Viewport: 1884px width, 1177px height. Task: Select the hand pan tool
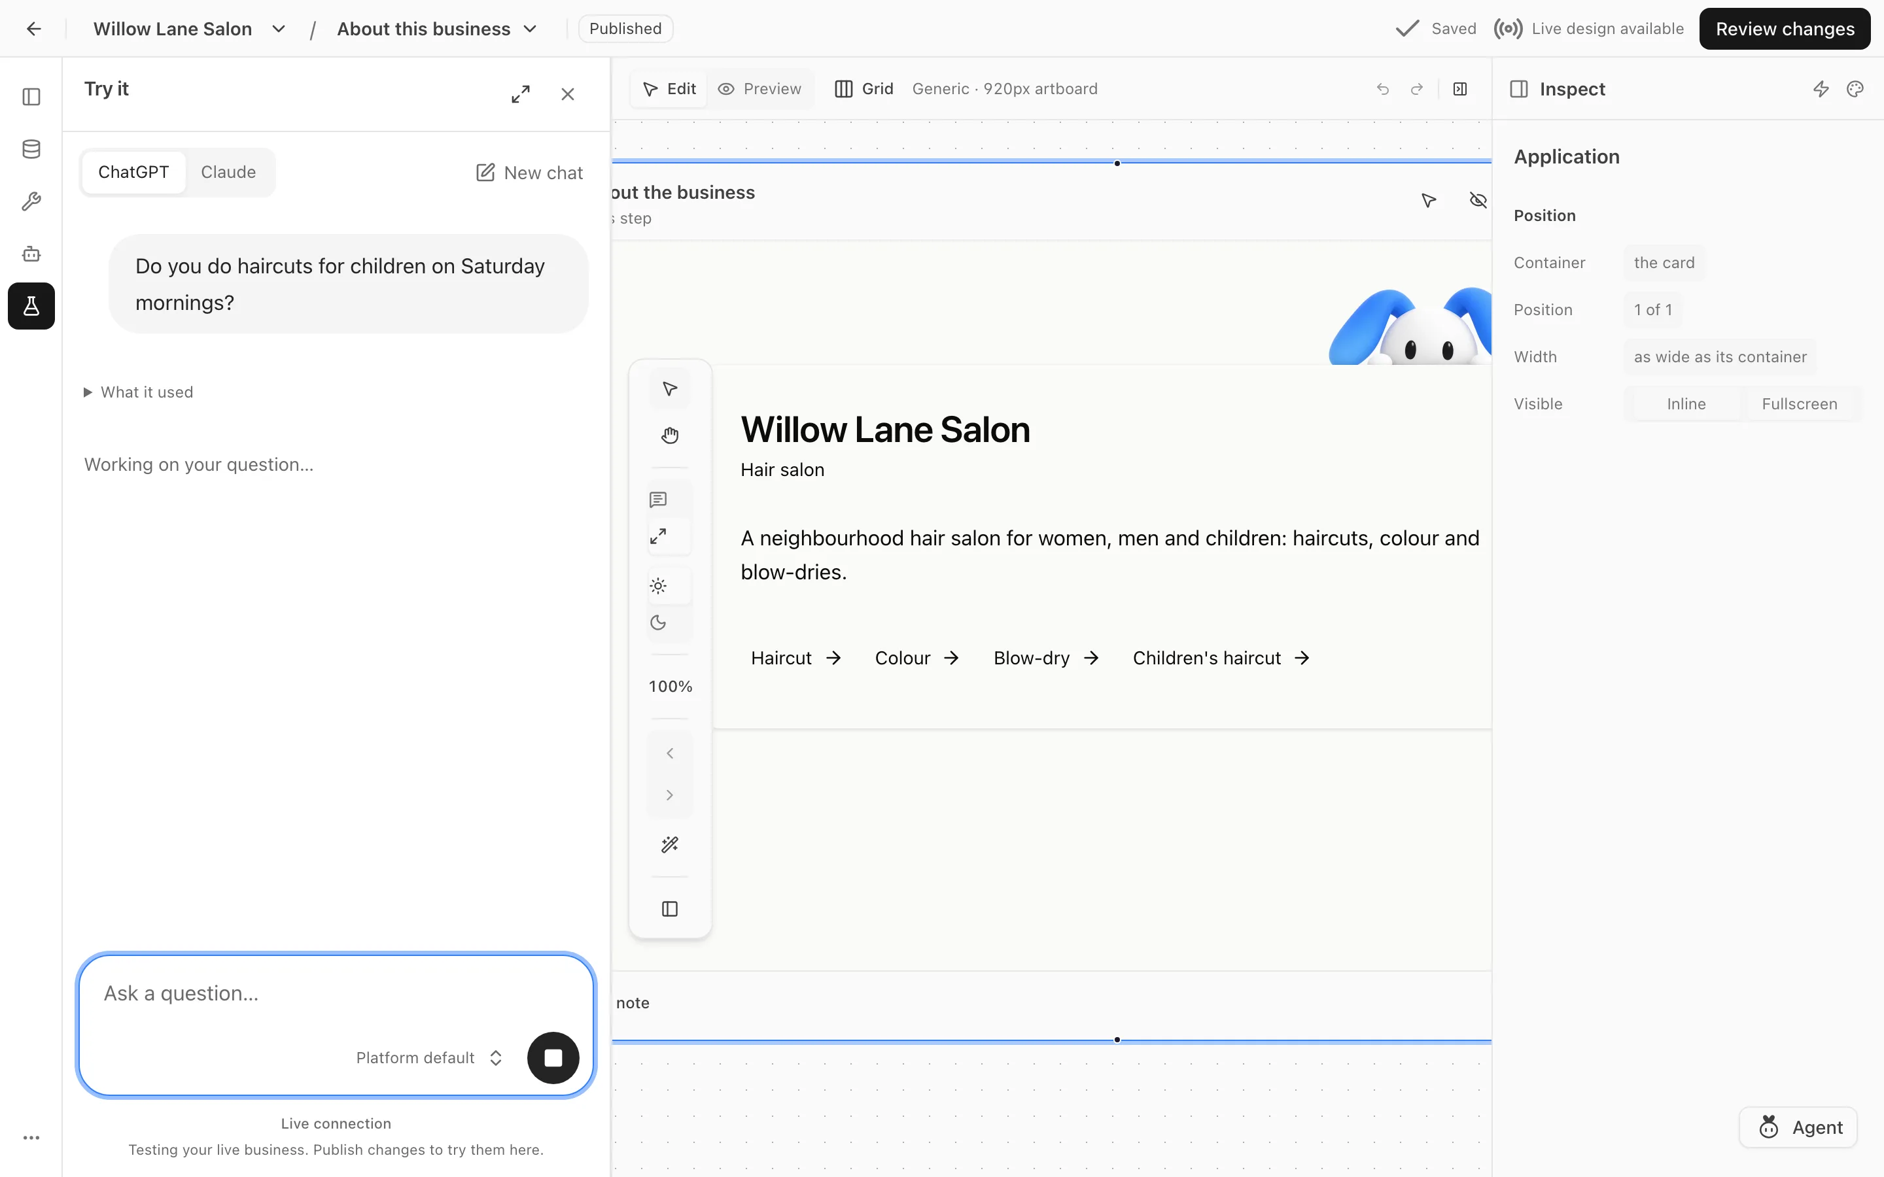(x=669, y=435)
